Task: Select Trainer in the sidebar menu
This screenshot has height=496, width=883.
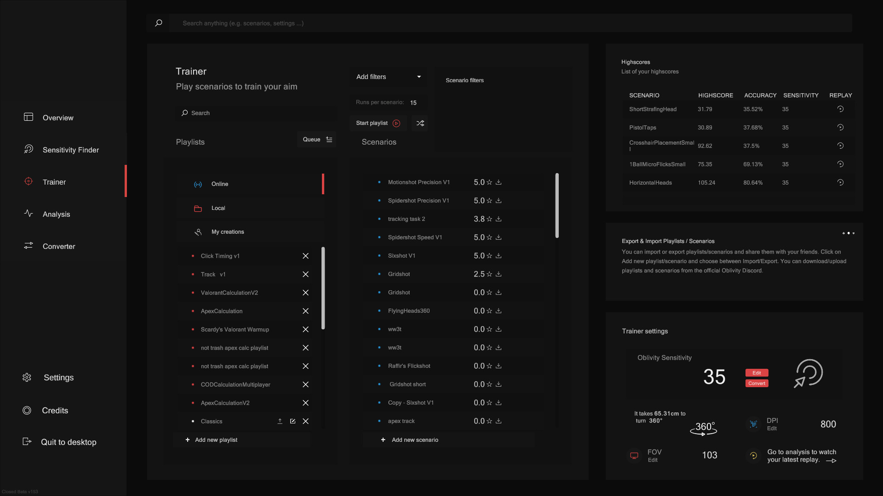Action: coord(54,182)
